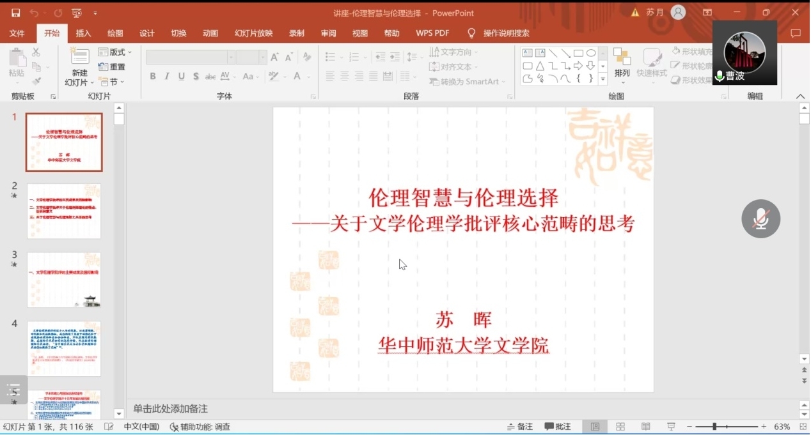
Task: Expand the Layout (版式) dropdown
Action: pyautogui.click(x=115, y=52)
